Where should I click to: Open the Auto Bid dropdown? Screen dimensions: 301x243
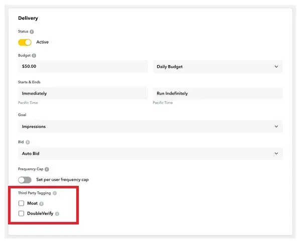pyautogui.click(x=150, y=153)
